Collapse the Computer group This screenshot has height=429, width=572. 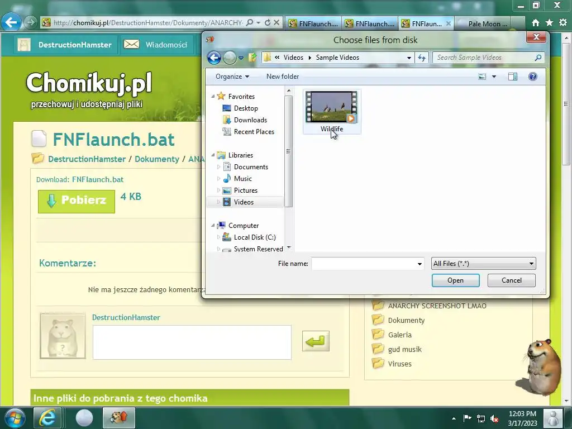213,226
